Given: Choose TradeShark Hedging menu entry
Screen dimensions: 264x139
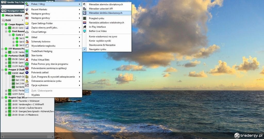Looking at the screenshot, I should (53, 51).
